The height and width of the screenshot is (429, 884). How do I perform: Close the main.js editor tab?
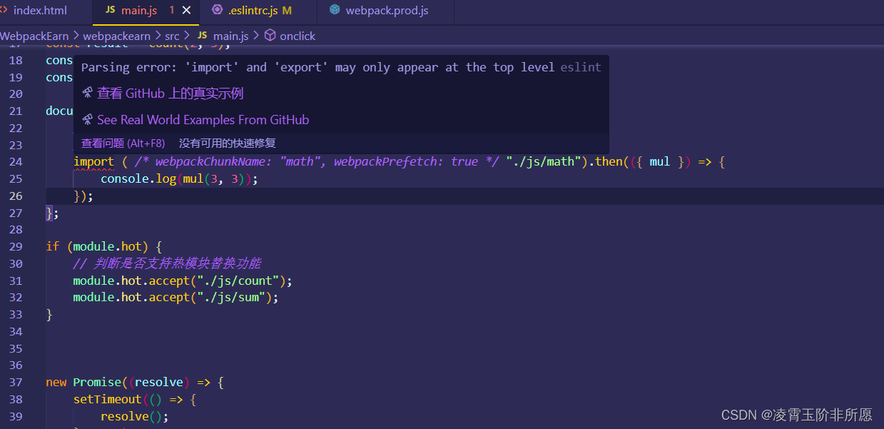click(x=187, y=10)
